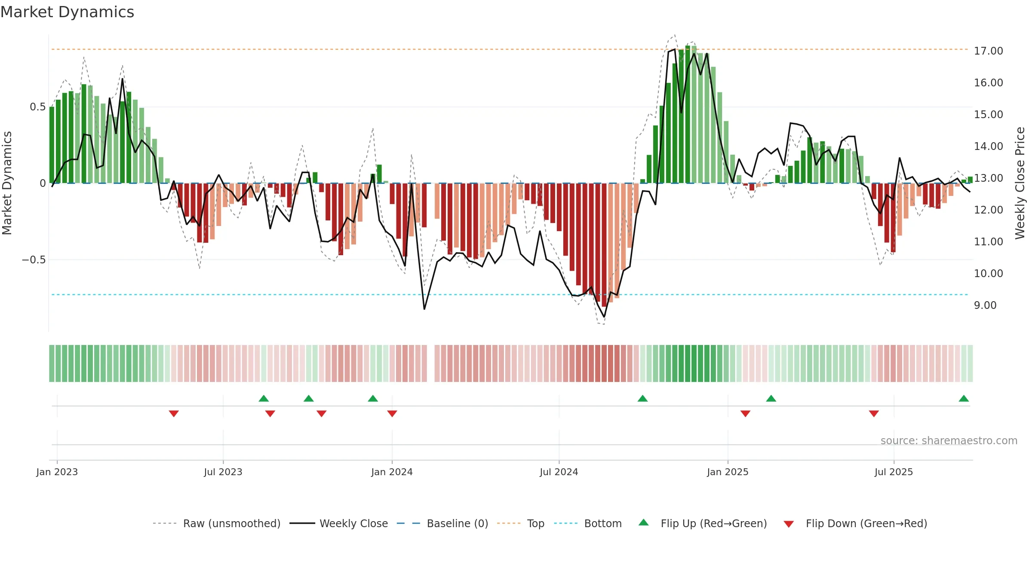This screenshot has height=580, width=1032.
Task: Toggle the Baseline (0) legend entry
Action: tap(442, 523)
